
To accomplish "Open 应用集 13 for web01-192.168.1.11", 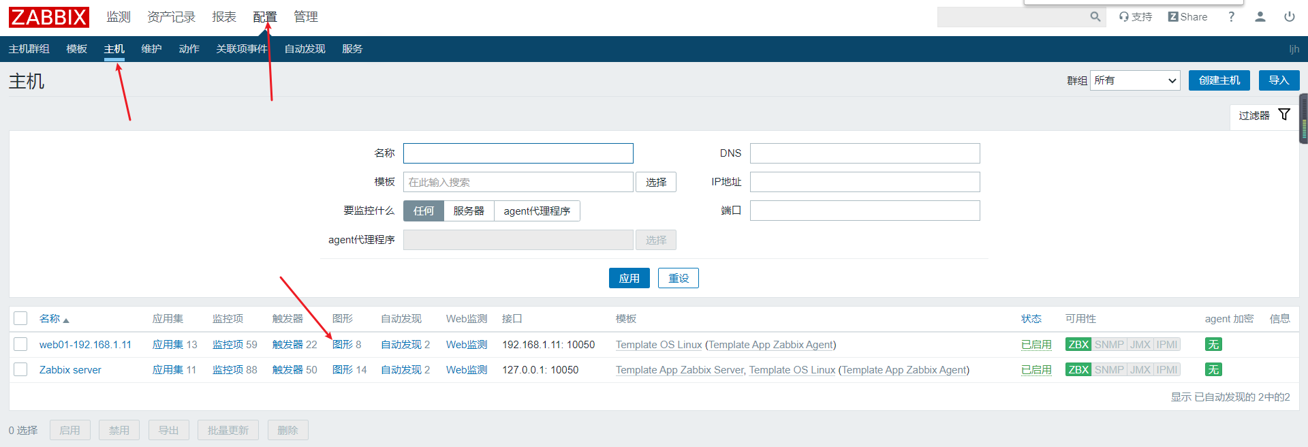I will coord(168,345).
